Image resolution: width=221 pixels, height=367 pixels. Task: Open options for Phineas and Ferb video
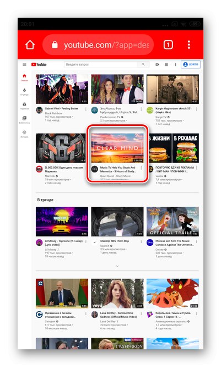point(197,242)
